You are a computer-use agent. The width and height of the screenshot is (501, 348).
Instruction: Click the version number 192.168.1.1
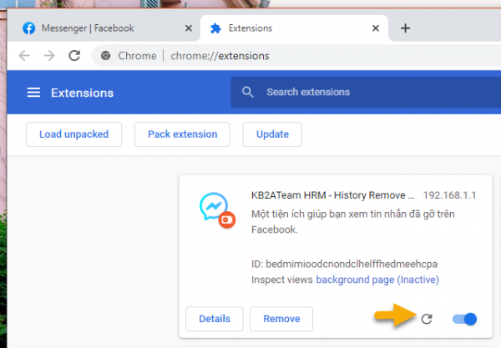coord(449,195)
